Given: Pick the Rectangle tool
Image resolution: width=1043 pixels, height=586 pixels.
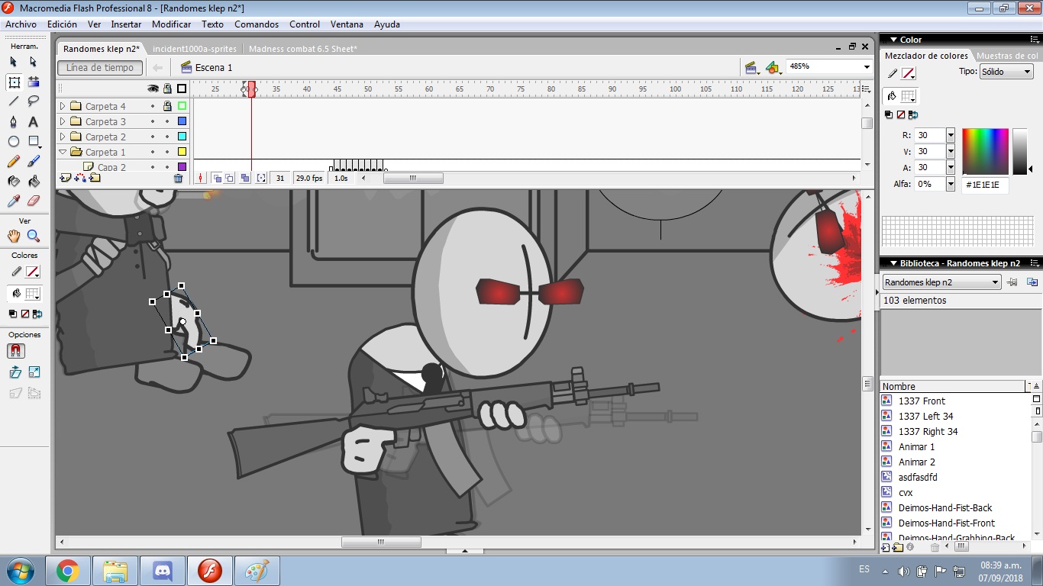Looking at the screenshot, I should [x=34, y=141].
